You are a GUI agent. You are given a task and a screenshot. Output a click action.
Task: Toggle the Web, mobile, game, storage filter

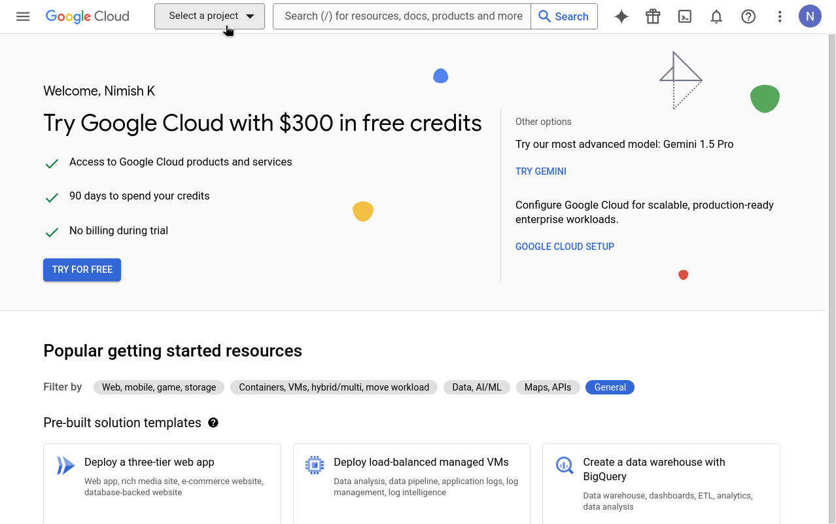(x=158, y=387)
